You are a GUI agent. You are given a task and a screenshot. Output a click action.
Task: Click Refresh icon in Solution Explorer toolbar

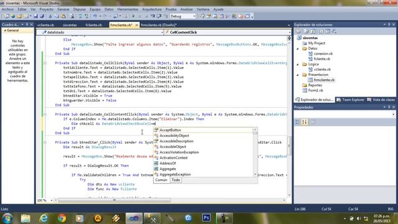pos(313,32)
